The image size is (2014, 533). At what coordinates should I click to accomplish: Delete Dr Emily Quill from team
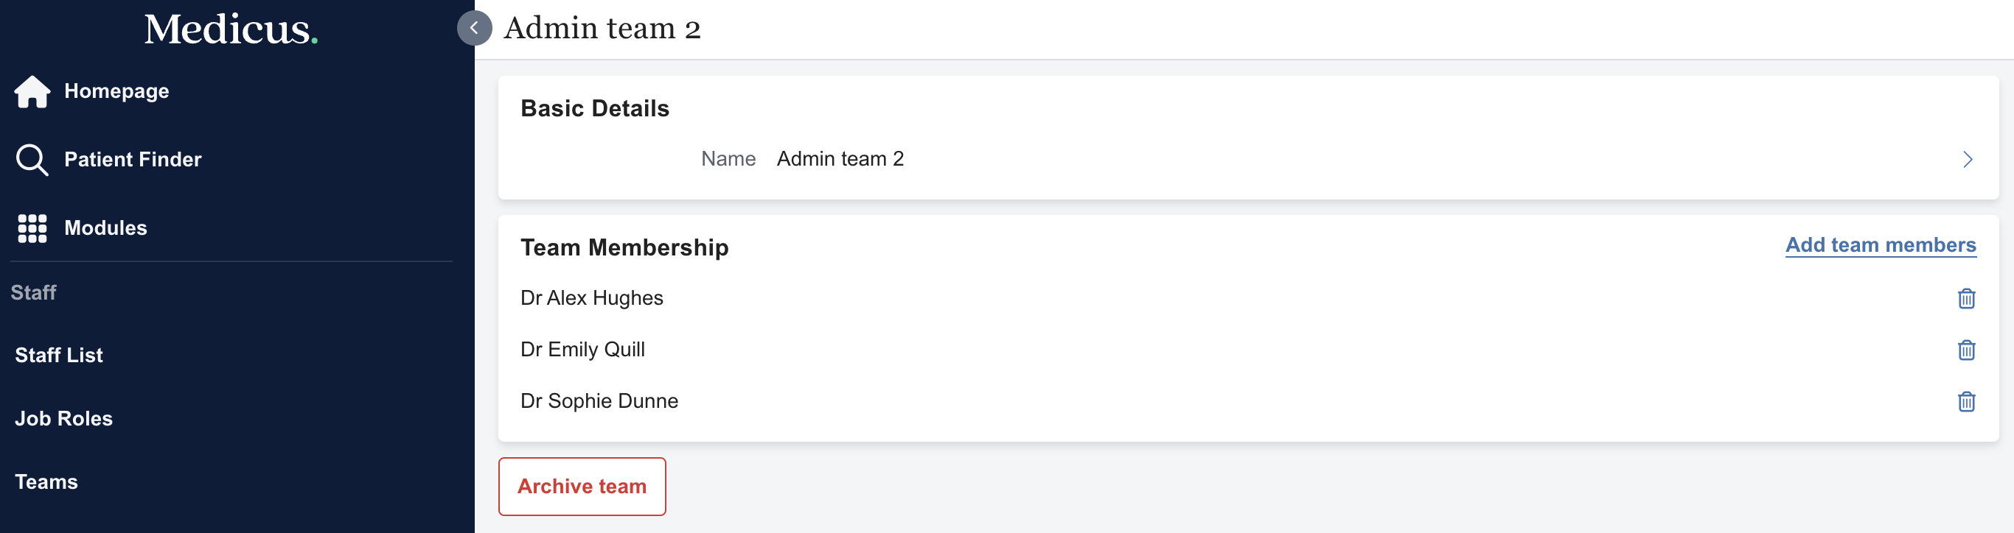coord(1965,350)
